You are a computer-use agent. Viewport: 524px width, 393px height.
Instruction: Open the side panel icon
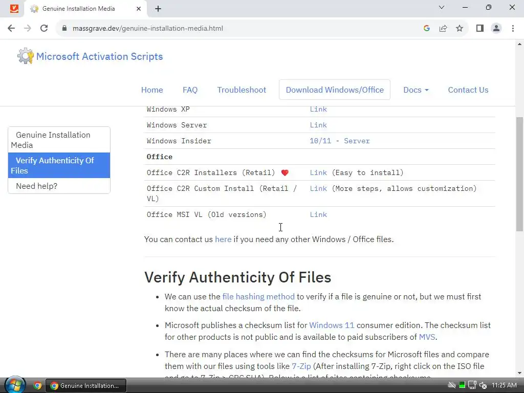[x=480, y=29]
